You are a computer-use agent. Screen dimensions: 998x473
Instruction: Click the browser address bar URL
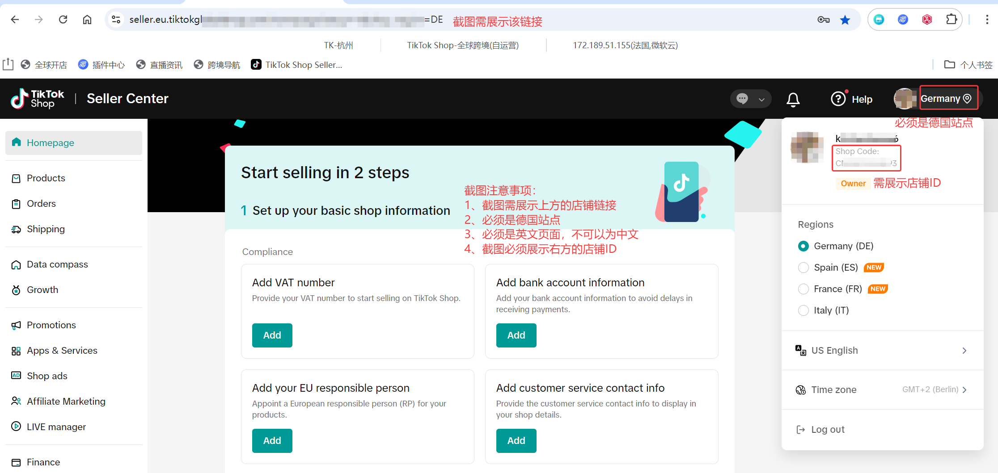286,20
